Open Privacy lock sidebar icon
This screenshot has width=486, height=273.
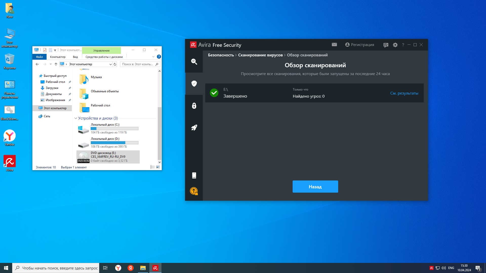coord(194,106)
